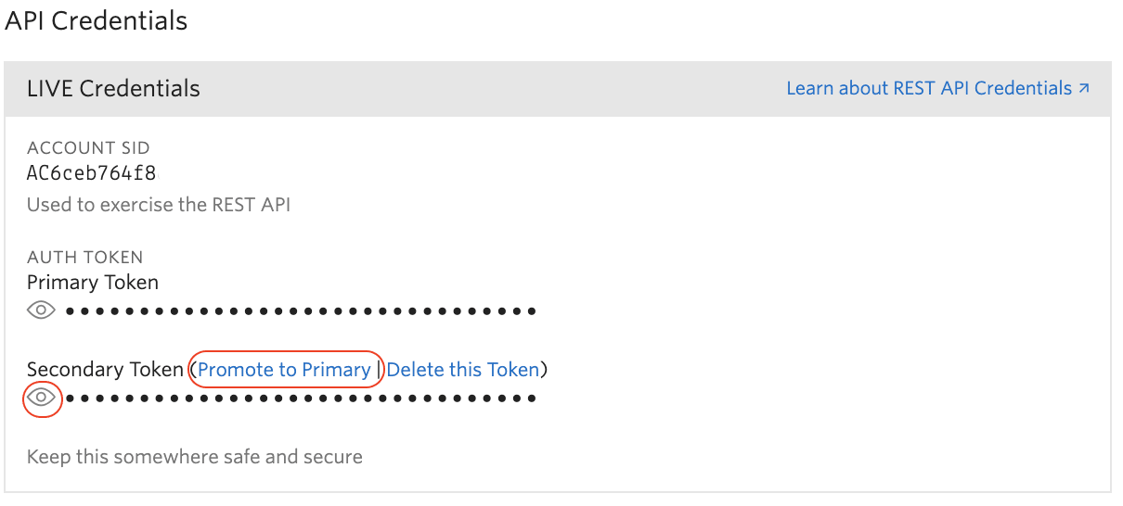The image size is (1123, 506).
Task: Click the Promote to Primary link
Action: click(x=284, y=370)
